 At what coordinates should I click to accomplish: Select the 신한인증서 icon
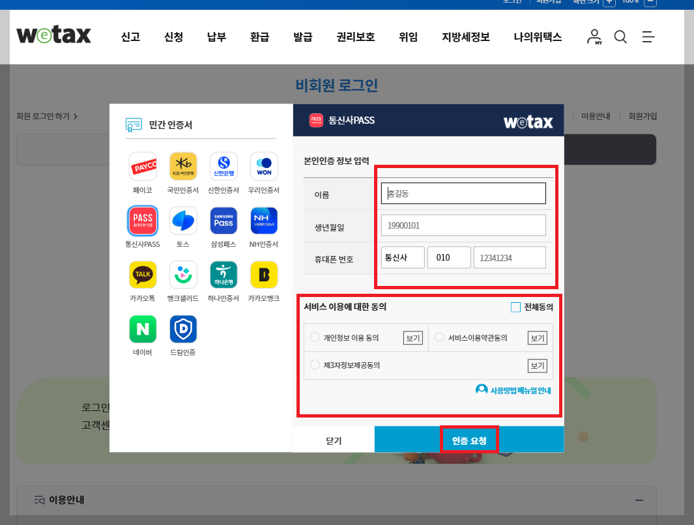coord(224,166)
